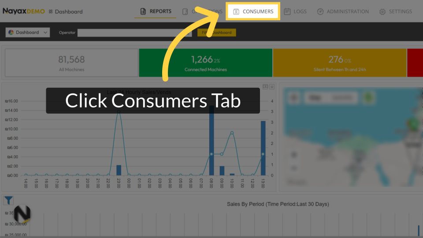This screenshot has width=423, height=238.
Task: Click the 'Sales By Period' chart title
Action: pos(278,204)
